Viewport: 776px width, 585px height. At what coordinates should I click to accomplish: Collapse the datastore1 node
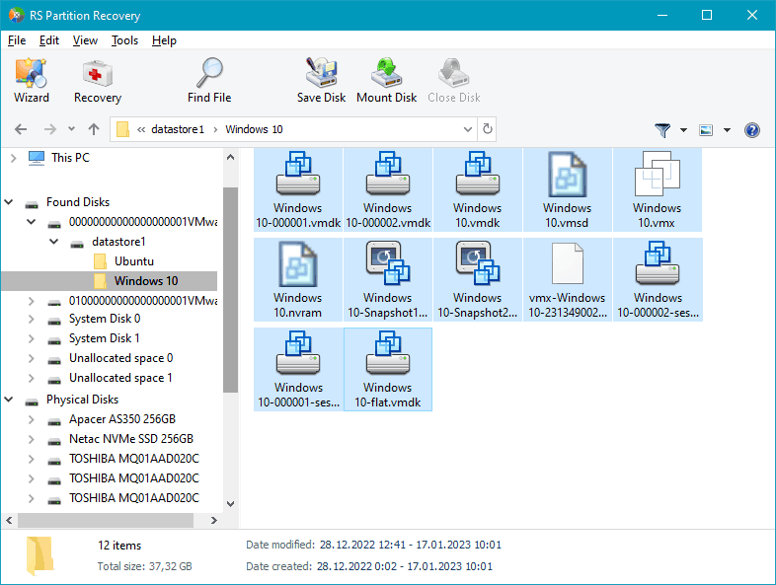[54, 242]
